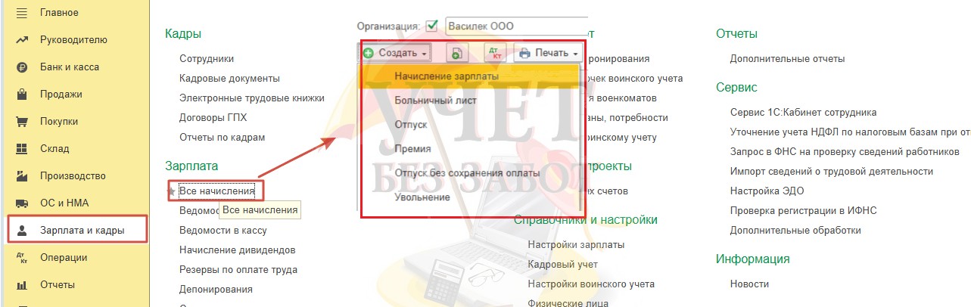
Task: Open Новости link under Информация
Action: click(x=749, y=284)
